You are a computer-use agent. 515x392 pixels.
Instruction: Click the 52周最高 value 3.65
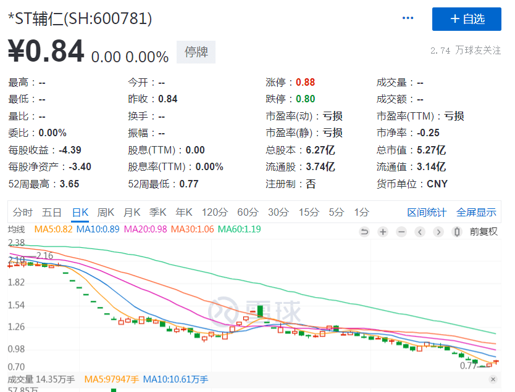click(x=69, y=184)
